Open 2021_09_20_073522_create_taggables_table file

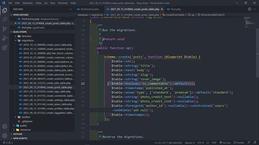tap(49, 113)
